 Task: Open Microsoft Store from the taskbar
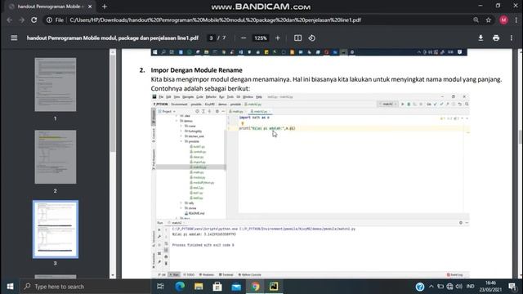click(x=217, y=287)
